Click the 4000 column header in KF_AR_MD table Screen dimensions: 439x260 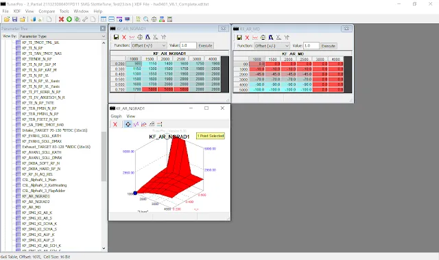(335, 59)
